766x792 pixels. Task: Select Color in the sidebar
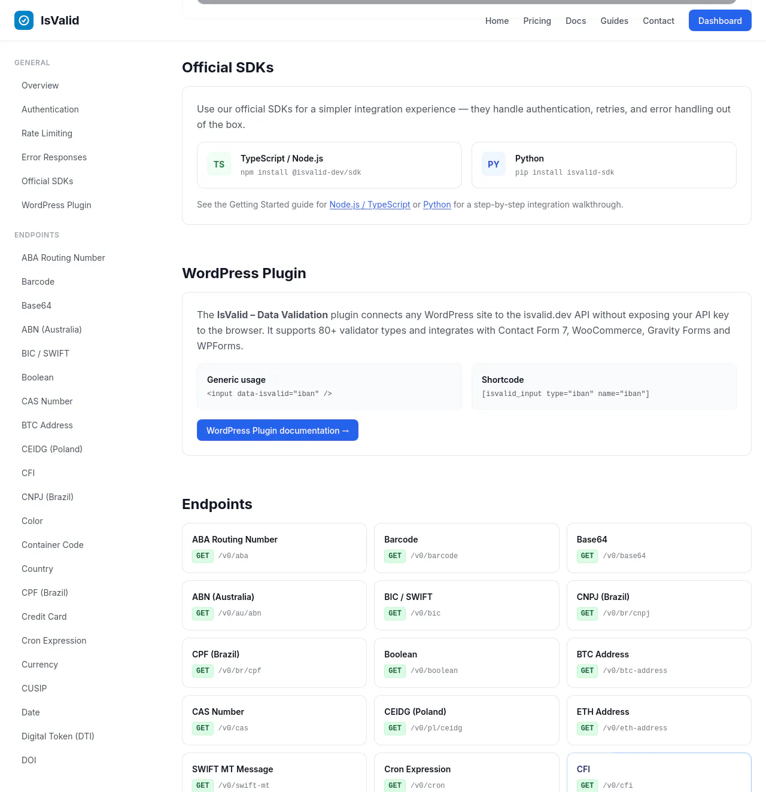click(x=32, y=521)
